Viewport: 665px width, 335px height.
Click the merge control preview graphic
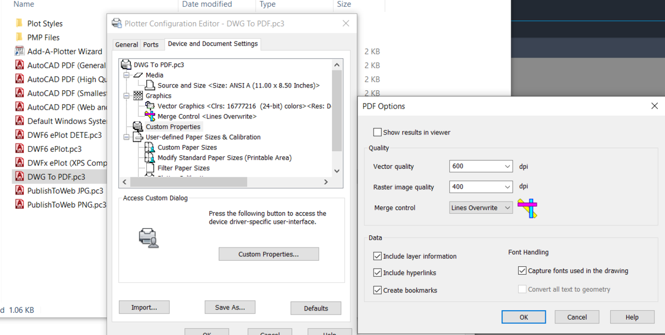click(528, 208)
